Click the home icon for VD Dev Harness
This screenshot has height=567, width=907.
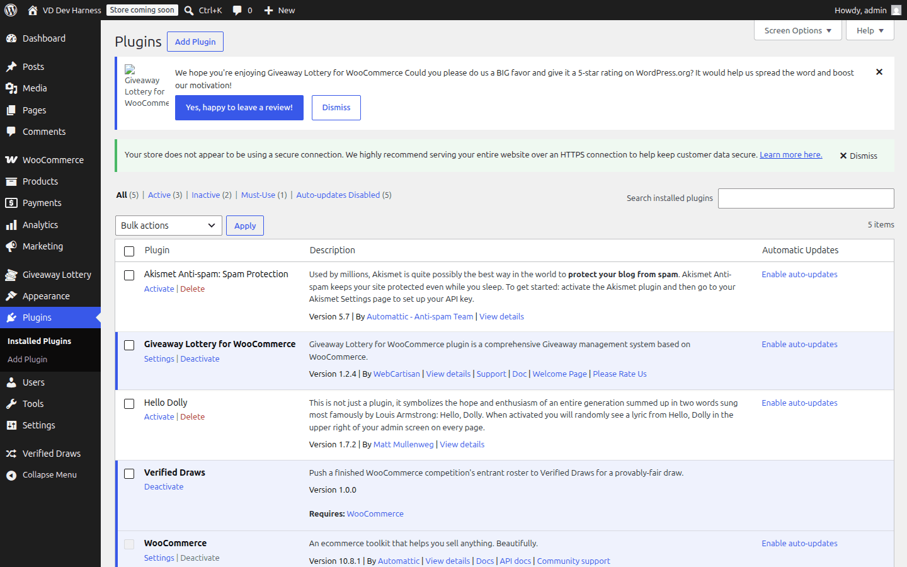(x=33, y=10)
